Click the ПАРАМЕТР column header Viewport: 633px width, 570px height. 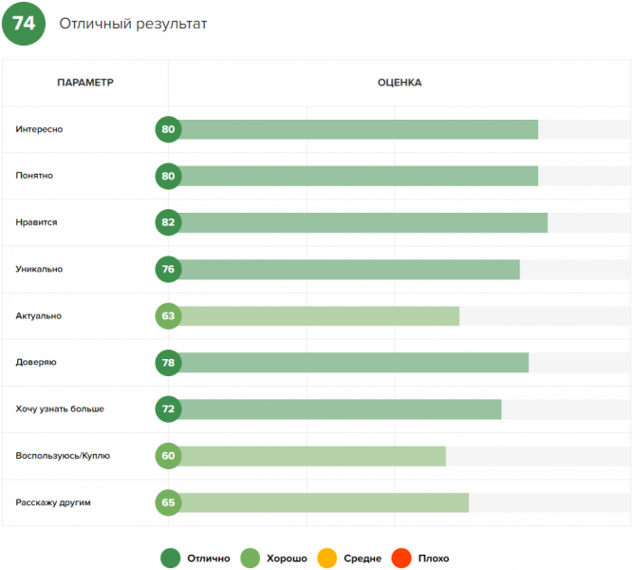(85, 83)
